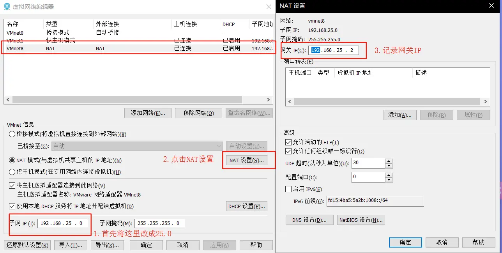Toggle allow active FTP checkbox
This screenshot has width=502, height=253.
288,142
